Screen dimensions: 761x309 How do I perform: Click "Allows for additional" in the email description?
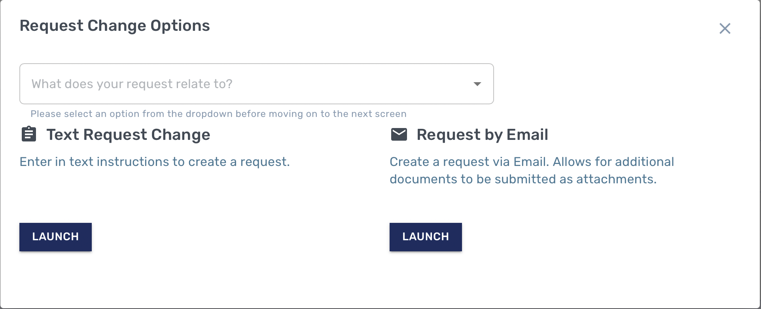(613, 162)
